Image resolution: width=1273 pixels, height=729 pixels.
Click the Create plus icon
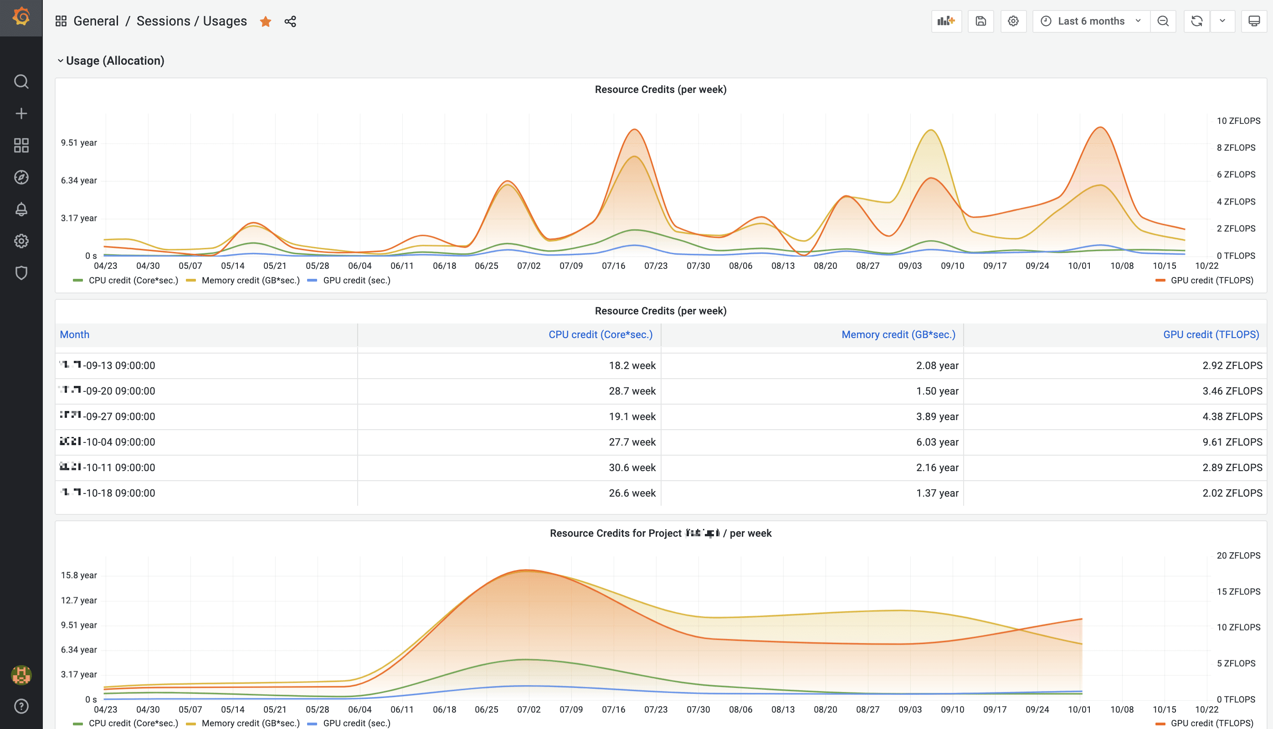pyautogui.click(x=21, y=113)
